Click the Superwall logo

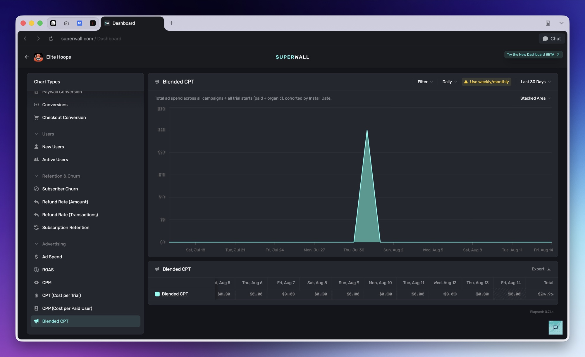point(292,57)
